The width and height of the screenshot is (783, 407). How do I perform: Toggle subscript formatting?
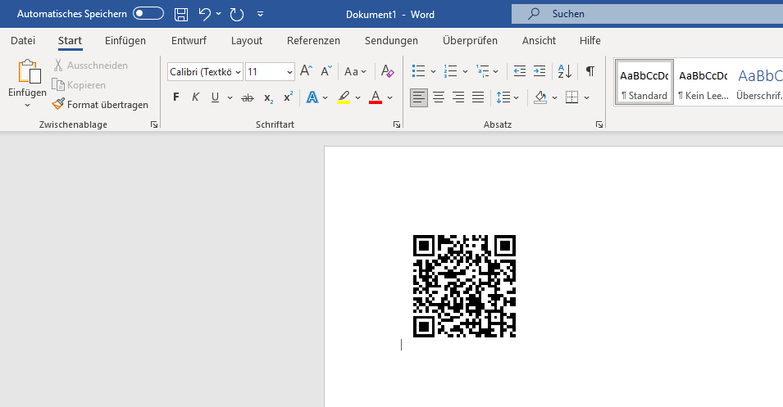coord(269,97)
